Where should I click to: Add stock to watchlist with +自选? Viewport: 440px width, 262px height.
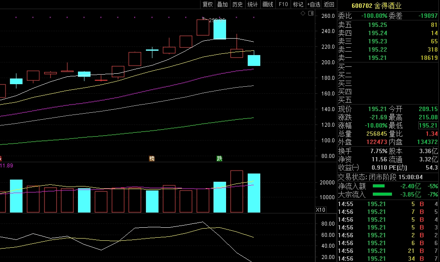314,4
